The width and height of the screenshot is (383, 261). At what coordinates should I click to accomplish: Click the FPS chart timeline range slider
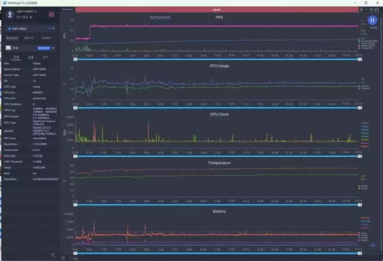pyautogui.click(x=218, y=59)
